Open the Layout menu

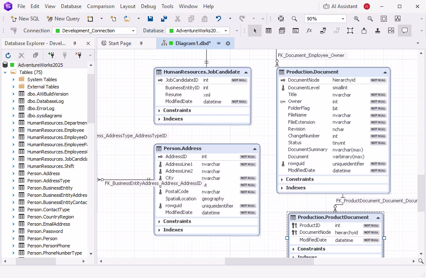(128, 6)
